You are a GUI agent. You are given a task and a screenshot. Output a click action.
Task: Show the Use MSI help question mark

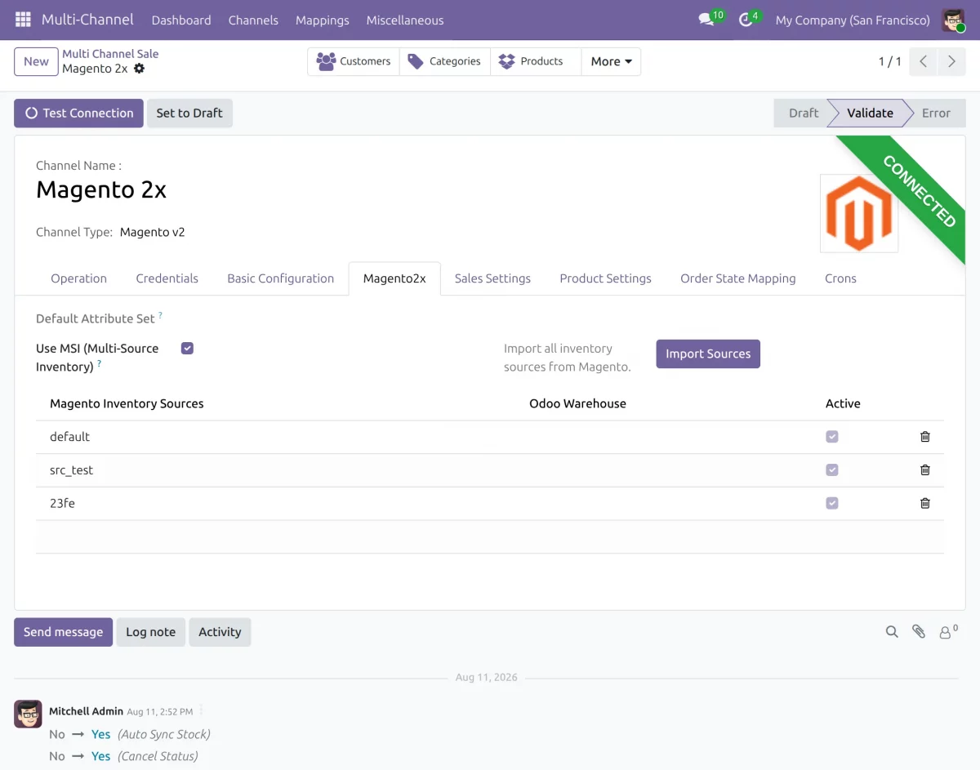[x=99, y=363]
